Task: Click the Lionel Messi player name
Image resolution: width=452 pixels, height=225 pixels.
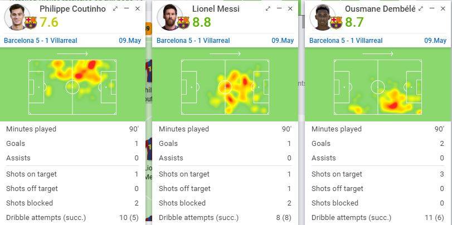Action: point(216,9)
